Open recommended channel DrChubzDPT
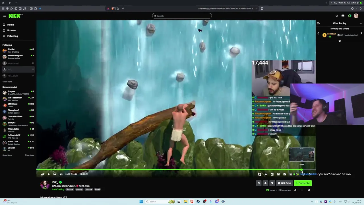Viewport: 364px width, 205px height. pyautogui.click(x=18, y=136)
